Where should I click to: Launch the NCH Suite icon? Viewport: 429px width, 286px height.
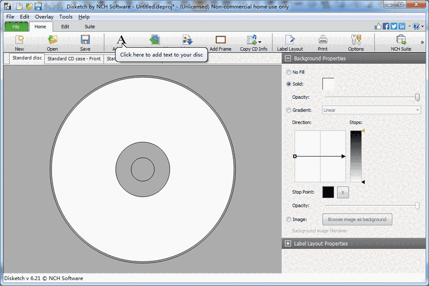(401, 41)
